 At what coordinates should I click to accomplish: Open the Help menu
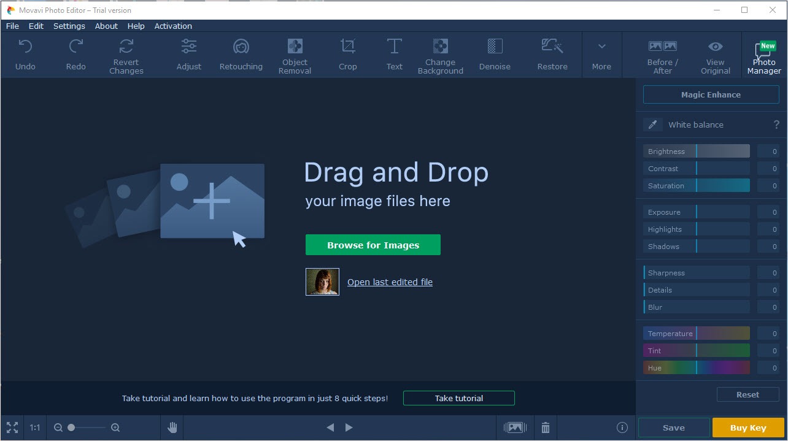coord(136,26)
